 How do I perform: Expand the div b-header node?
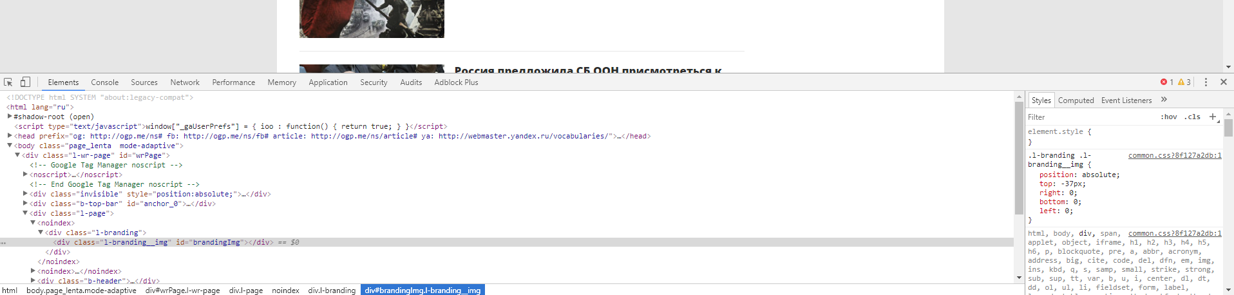(33, 281)
